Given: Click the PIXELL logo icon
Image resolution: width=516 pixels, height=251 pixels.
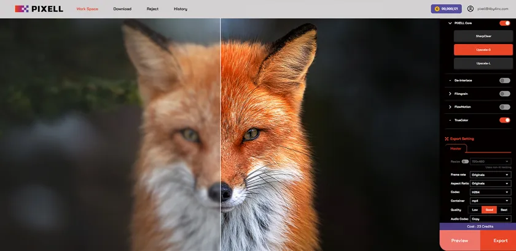Looking at the screenshot, I should [21, 9].
